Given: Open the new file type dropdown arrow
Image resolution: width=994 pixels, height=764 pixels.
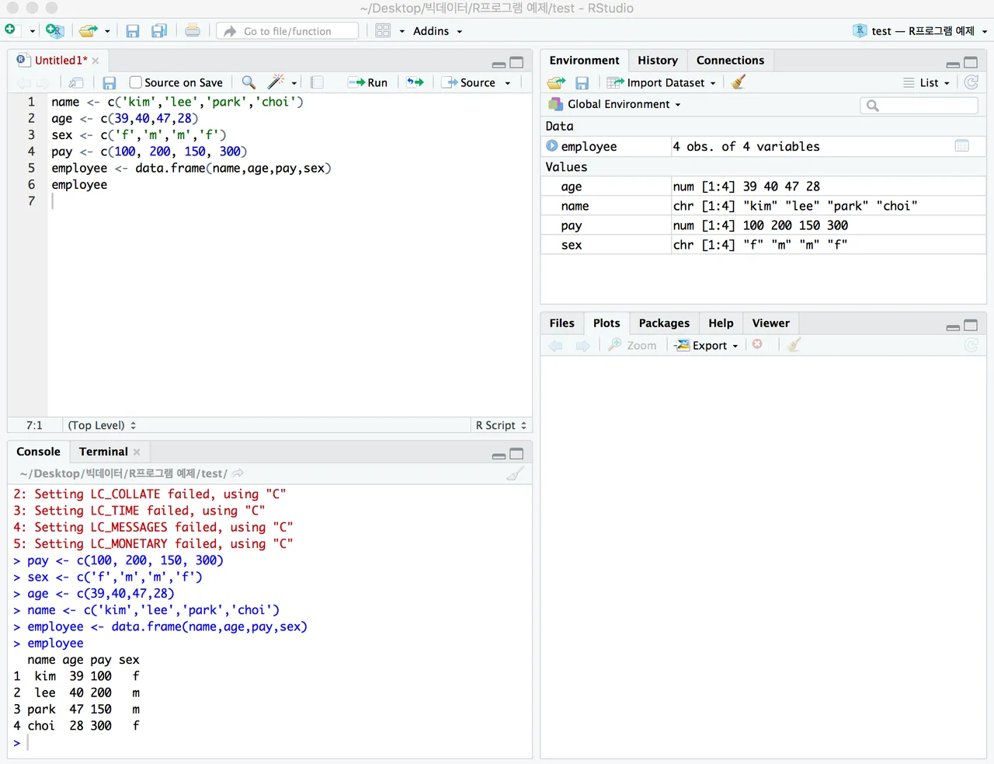Looking at the screenshot, I should click(x=33, y=31).
